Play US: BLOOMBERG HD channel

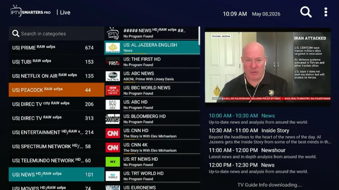click(x=152, y=119)
